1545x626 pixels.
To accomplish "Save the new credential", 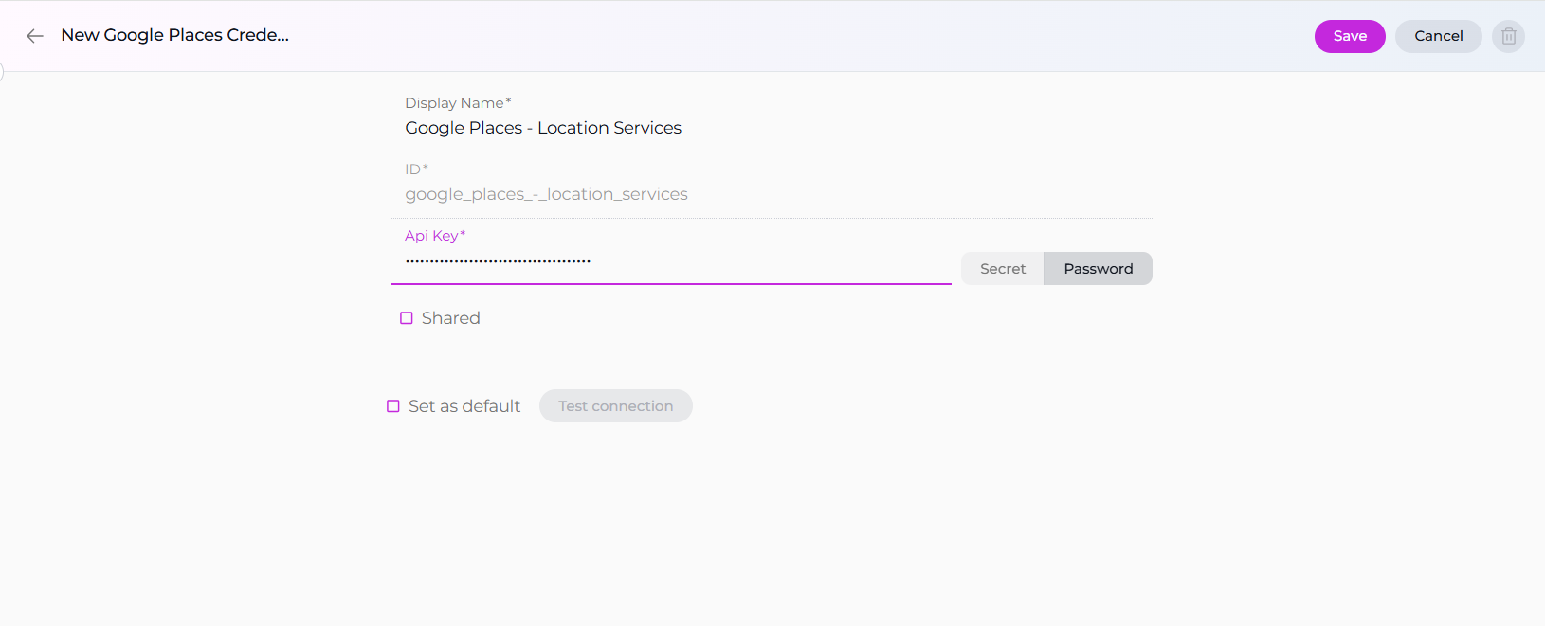I will [x=1349, y=36].
